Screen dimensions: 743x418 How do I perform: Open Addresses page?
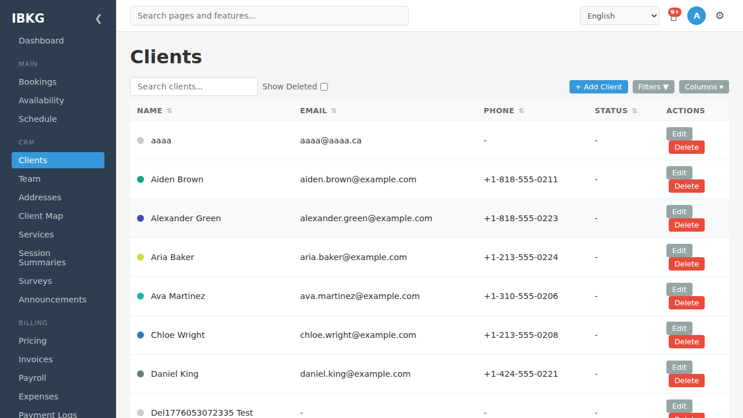pos(58,197)
